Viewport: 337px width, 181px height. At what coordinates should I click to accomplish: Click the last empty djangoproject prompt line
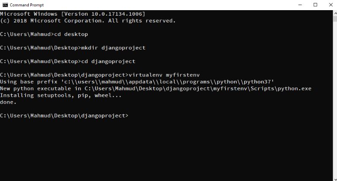(64, 115)
